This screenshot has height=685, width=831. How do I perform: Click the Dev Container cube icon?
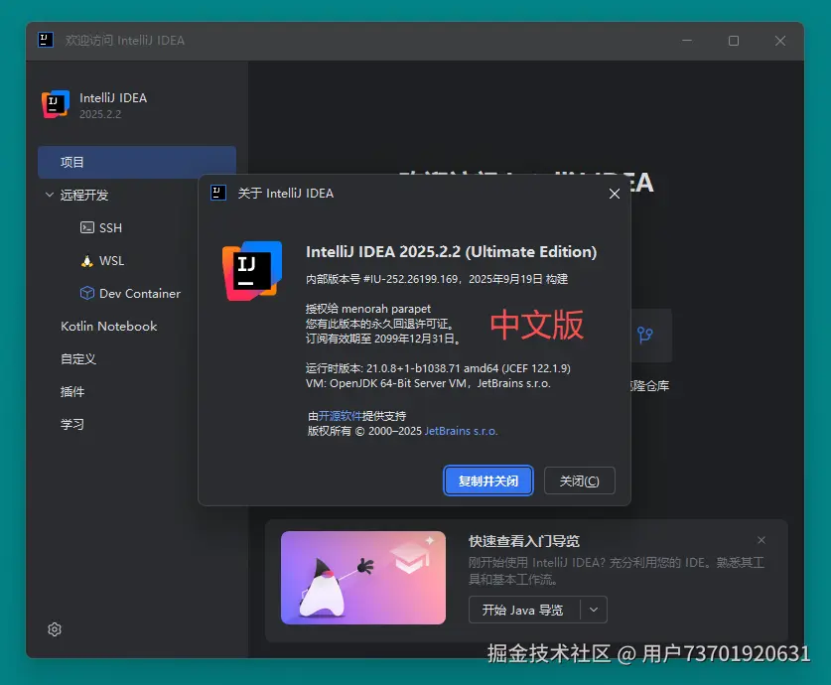pyautogui.click(x=87, y=293)
